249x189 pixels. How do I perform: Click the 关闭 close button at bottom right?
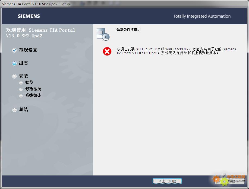(x=230, y=181)
